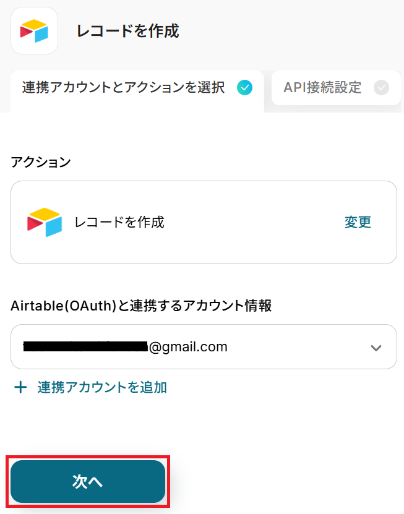Screen dimensions: 404x514
Task: Click the 変更 link to change action
Action: pyautogui.click(x=358, y=223)
